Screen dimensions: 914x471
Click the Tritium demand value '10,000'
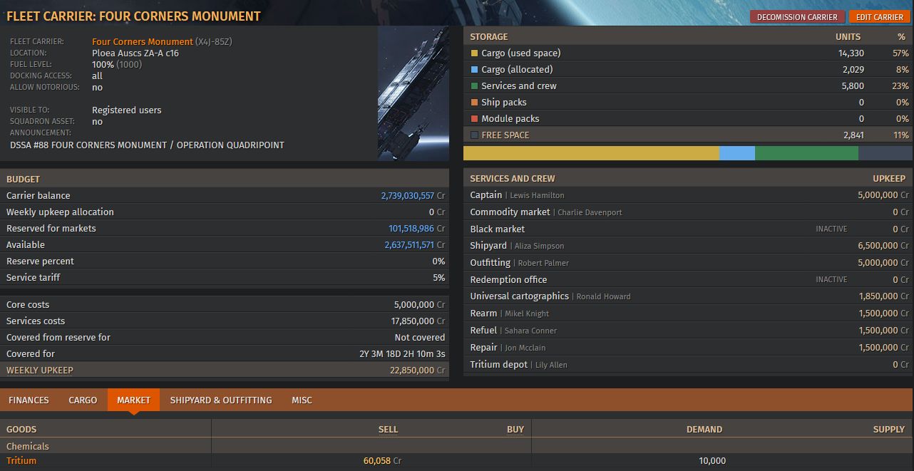[x=712, y=461]
